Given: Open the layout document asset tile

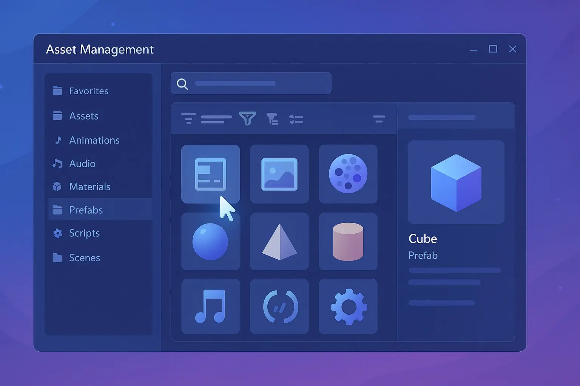Looking at the screenshot, I should tap(210, 174).
